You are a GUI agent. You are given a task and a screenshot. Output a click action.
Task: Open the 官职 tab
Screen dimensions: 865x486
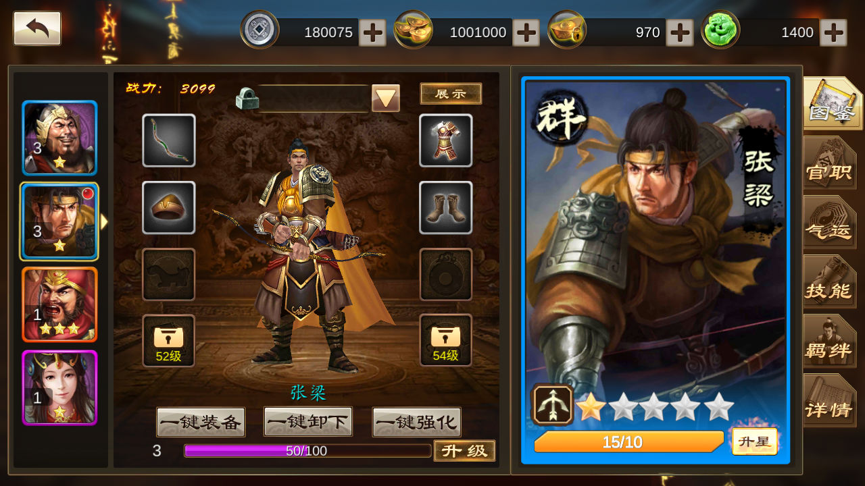click(829, 163)
